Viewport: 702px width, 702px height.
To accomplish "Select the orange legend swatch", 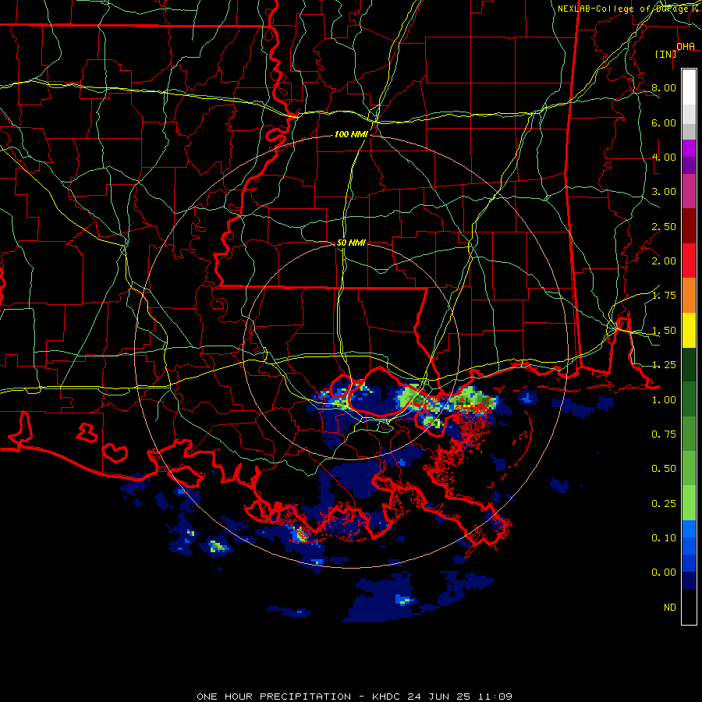I will pyautogui.click(x=689, y=295).
